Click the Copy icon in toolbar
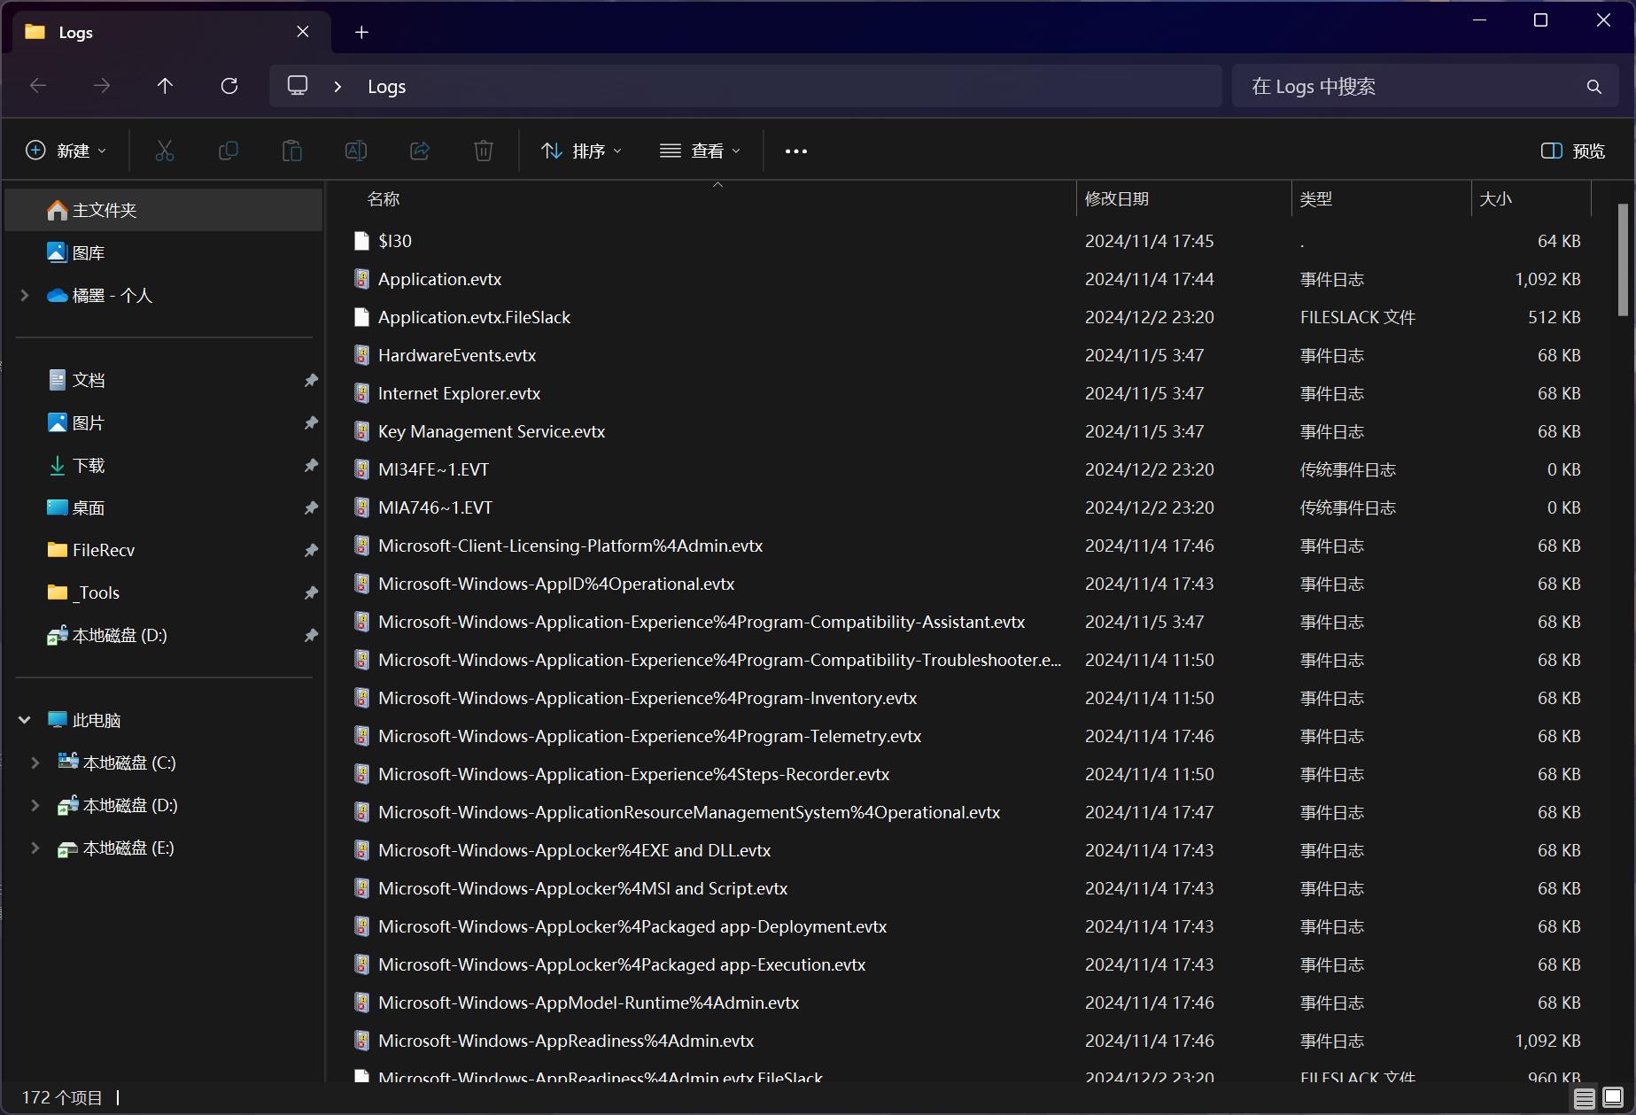The height and width of the screenshot is (1115, 1636). (229, 151)
